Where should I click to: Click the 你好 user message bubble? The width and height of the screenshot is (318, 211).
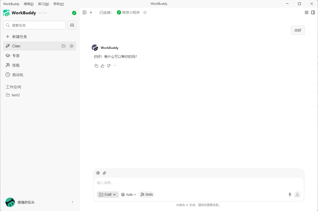[298, 30]
